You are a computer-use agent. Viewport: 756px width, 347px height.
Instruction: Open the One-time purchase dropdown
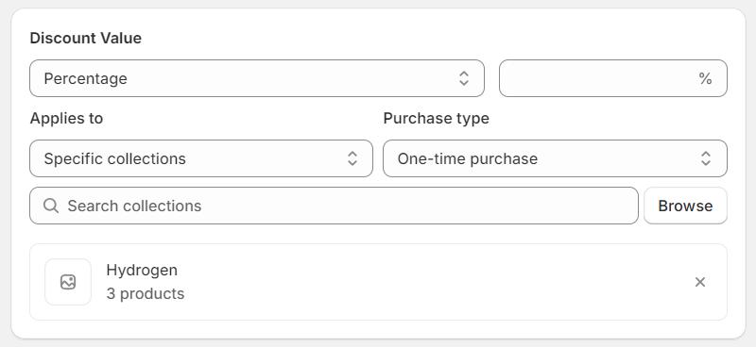pyautogui.click(x=555, y=158)
